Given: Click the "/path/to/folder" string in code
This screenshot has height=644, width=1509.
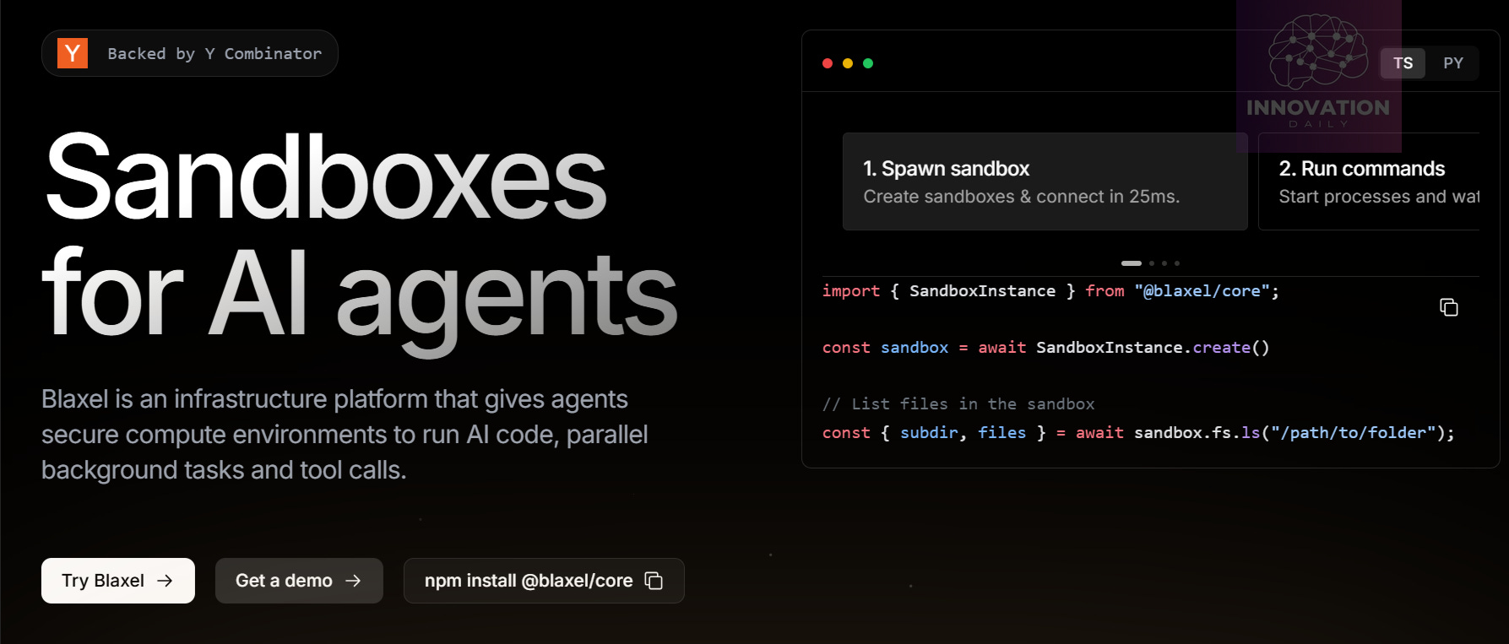Looking at the screenshot, I should coord(1354,433).
